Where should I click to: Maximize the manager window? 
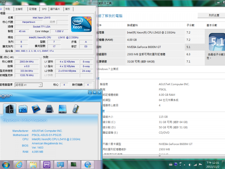pos(95,92)
